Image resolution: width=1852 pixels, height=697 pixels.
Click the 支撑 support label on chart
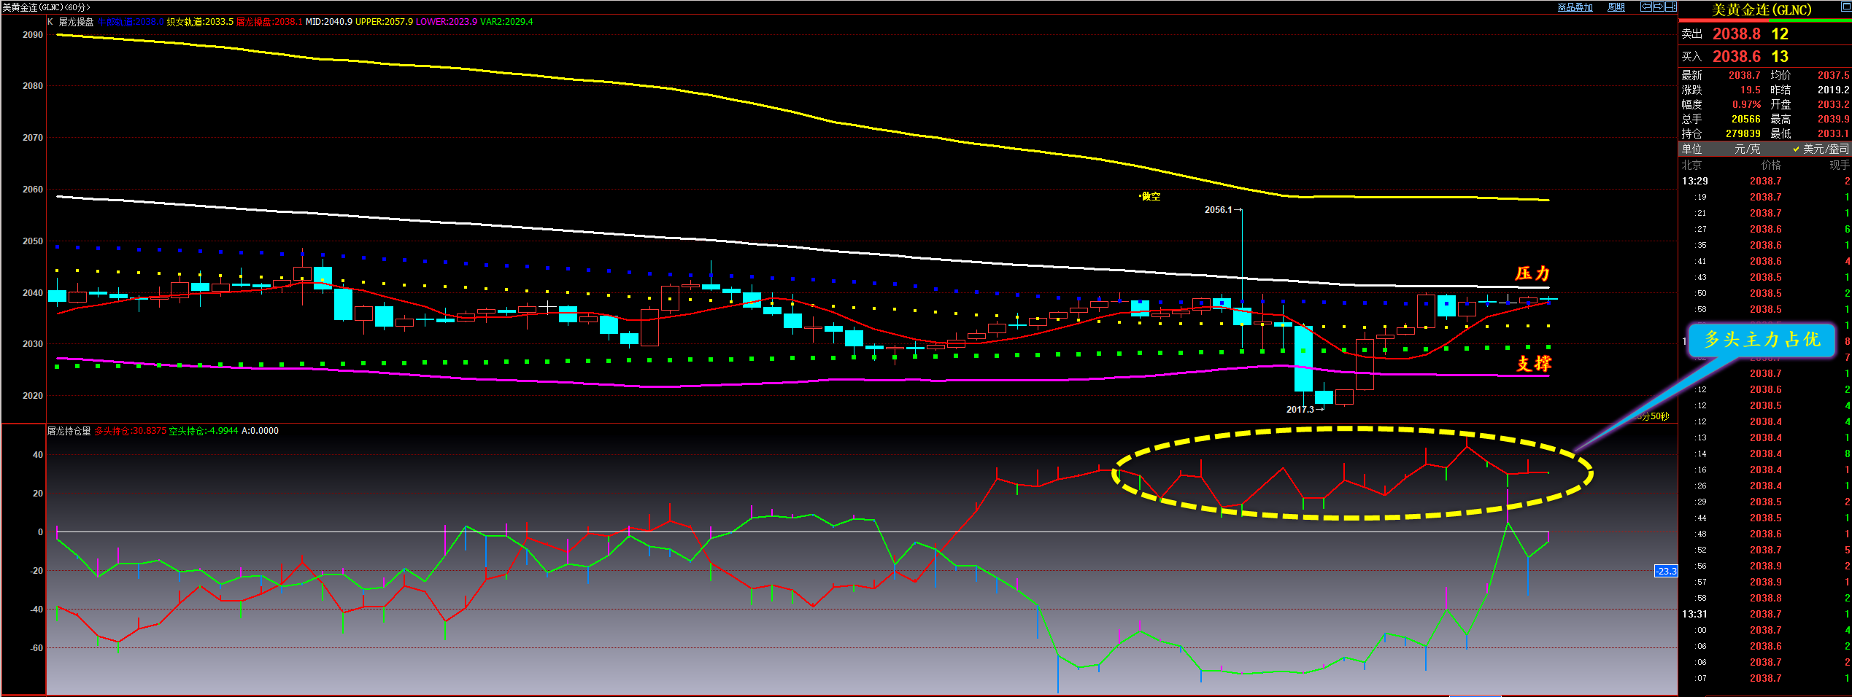tap(1533, 363)
